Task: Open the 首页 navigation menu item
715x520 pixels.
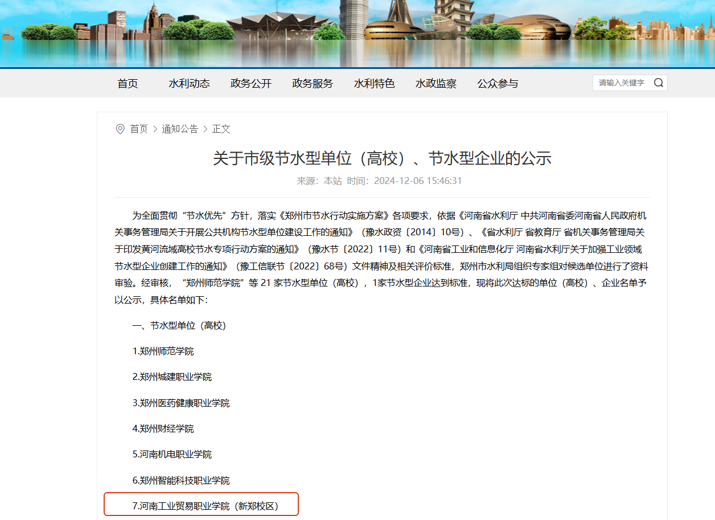Action: coord(128,83)
